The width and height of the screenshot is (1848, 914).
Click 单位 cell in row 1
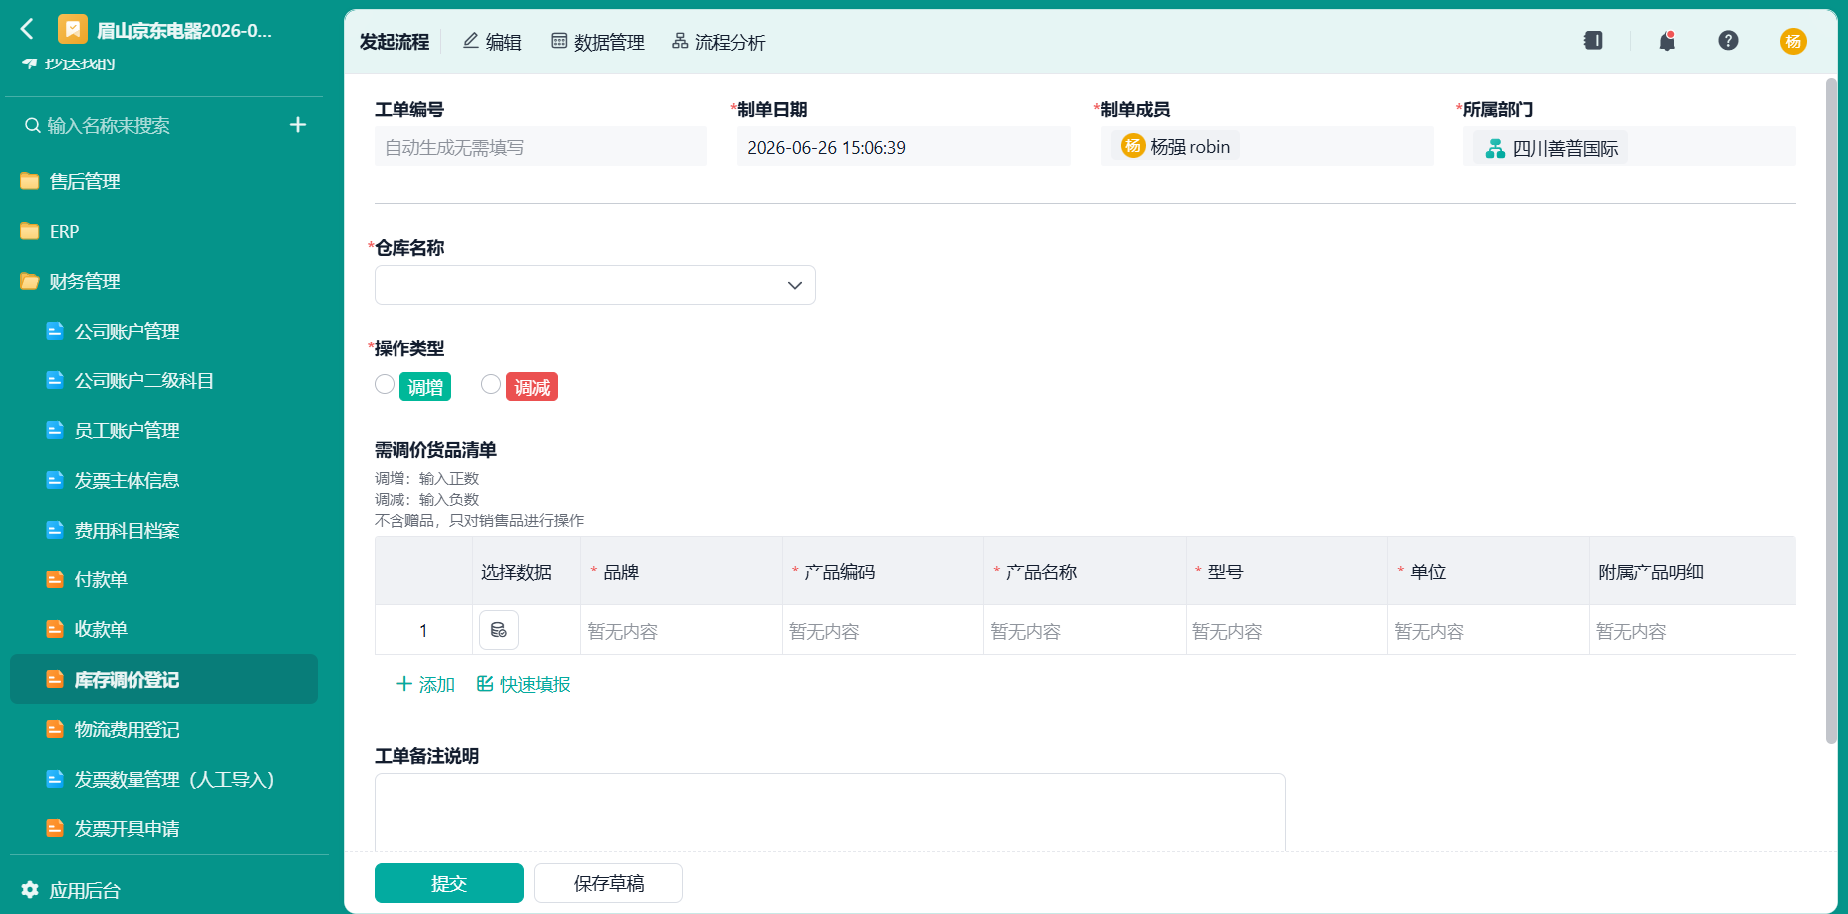click(1488, 631)
